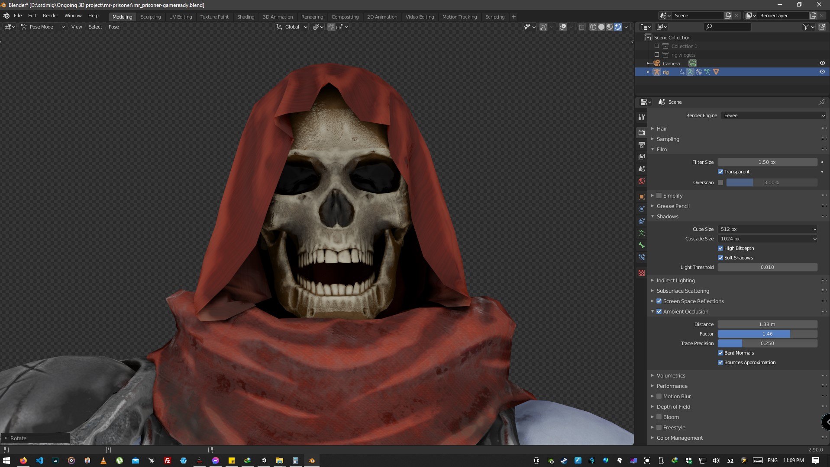Switch viewport to Wireframe shading
830x467 pixels.
point(593,27)
